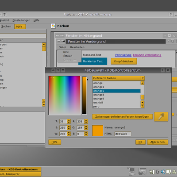Switch to the Konqueror taskbar entry
177x177 pixels.
20,174
